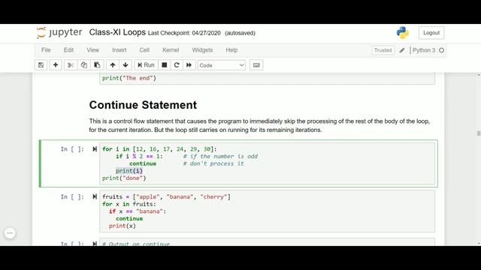481x270 pixels.
Task: Paste cells below
Action: coord(97,65)
